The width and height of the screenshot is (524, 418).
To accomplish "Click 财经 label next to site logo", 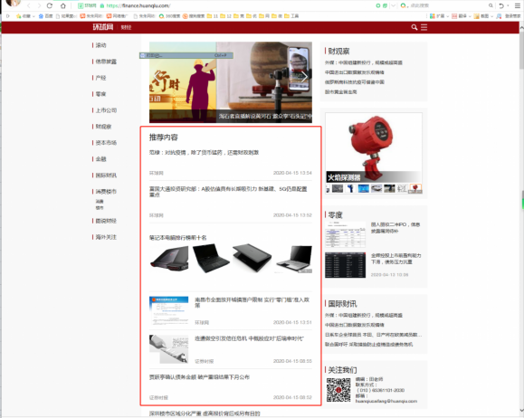I will [x=126, y=27].
